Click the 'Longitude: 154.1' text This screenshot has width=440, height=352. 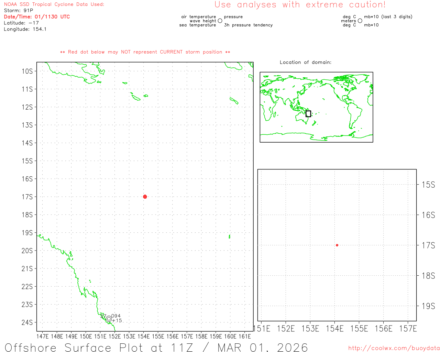pyautogui.click(x=25, y=29)
